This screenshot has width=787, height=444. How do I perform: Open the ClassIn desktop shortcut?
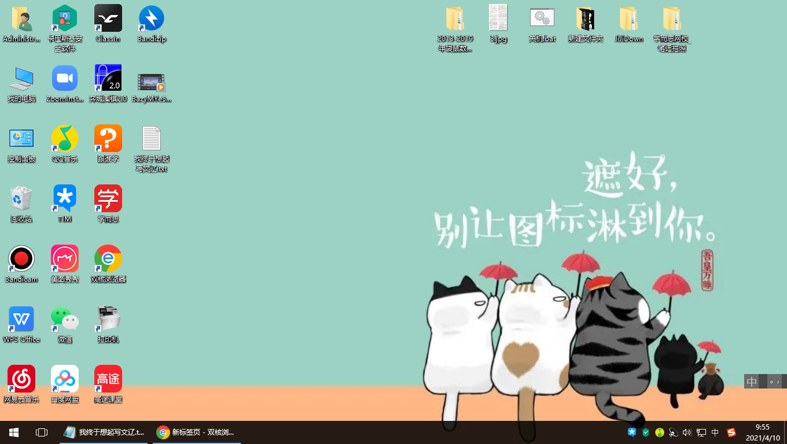pos(108,24)
